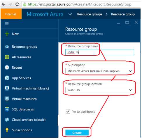Screen dimensions: 142x140
Task: Maximize the Resource group blade
Action: (127, 23)
